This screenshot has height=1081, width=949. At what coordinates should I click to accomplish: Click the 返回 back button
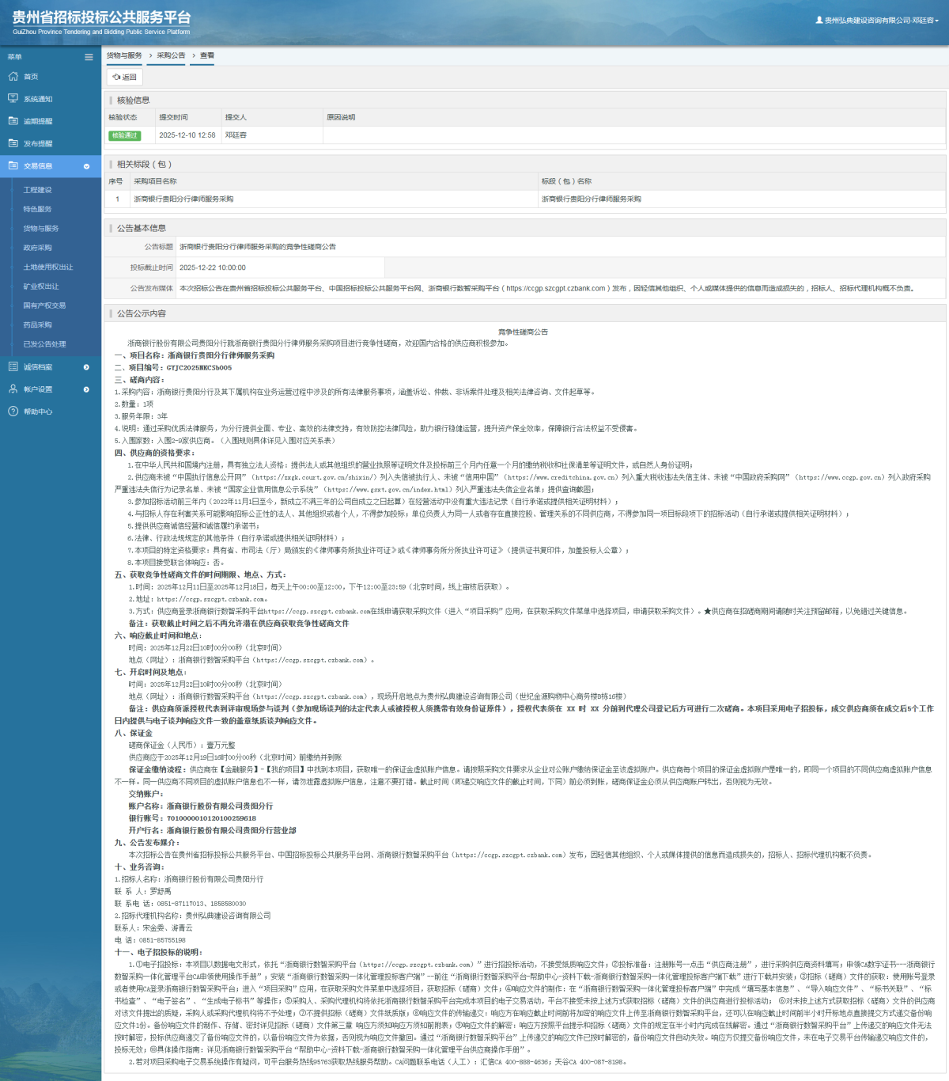[x=124, y=78]
